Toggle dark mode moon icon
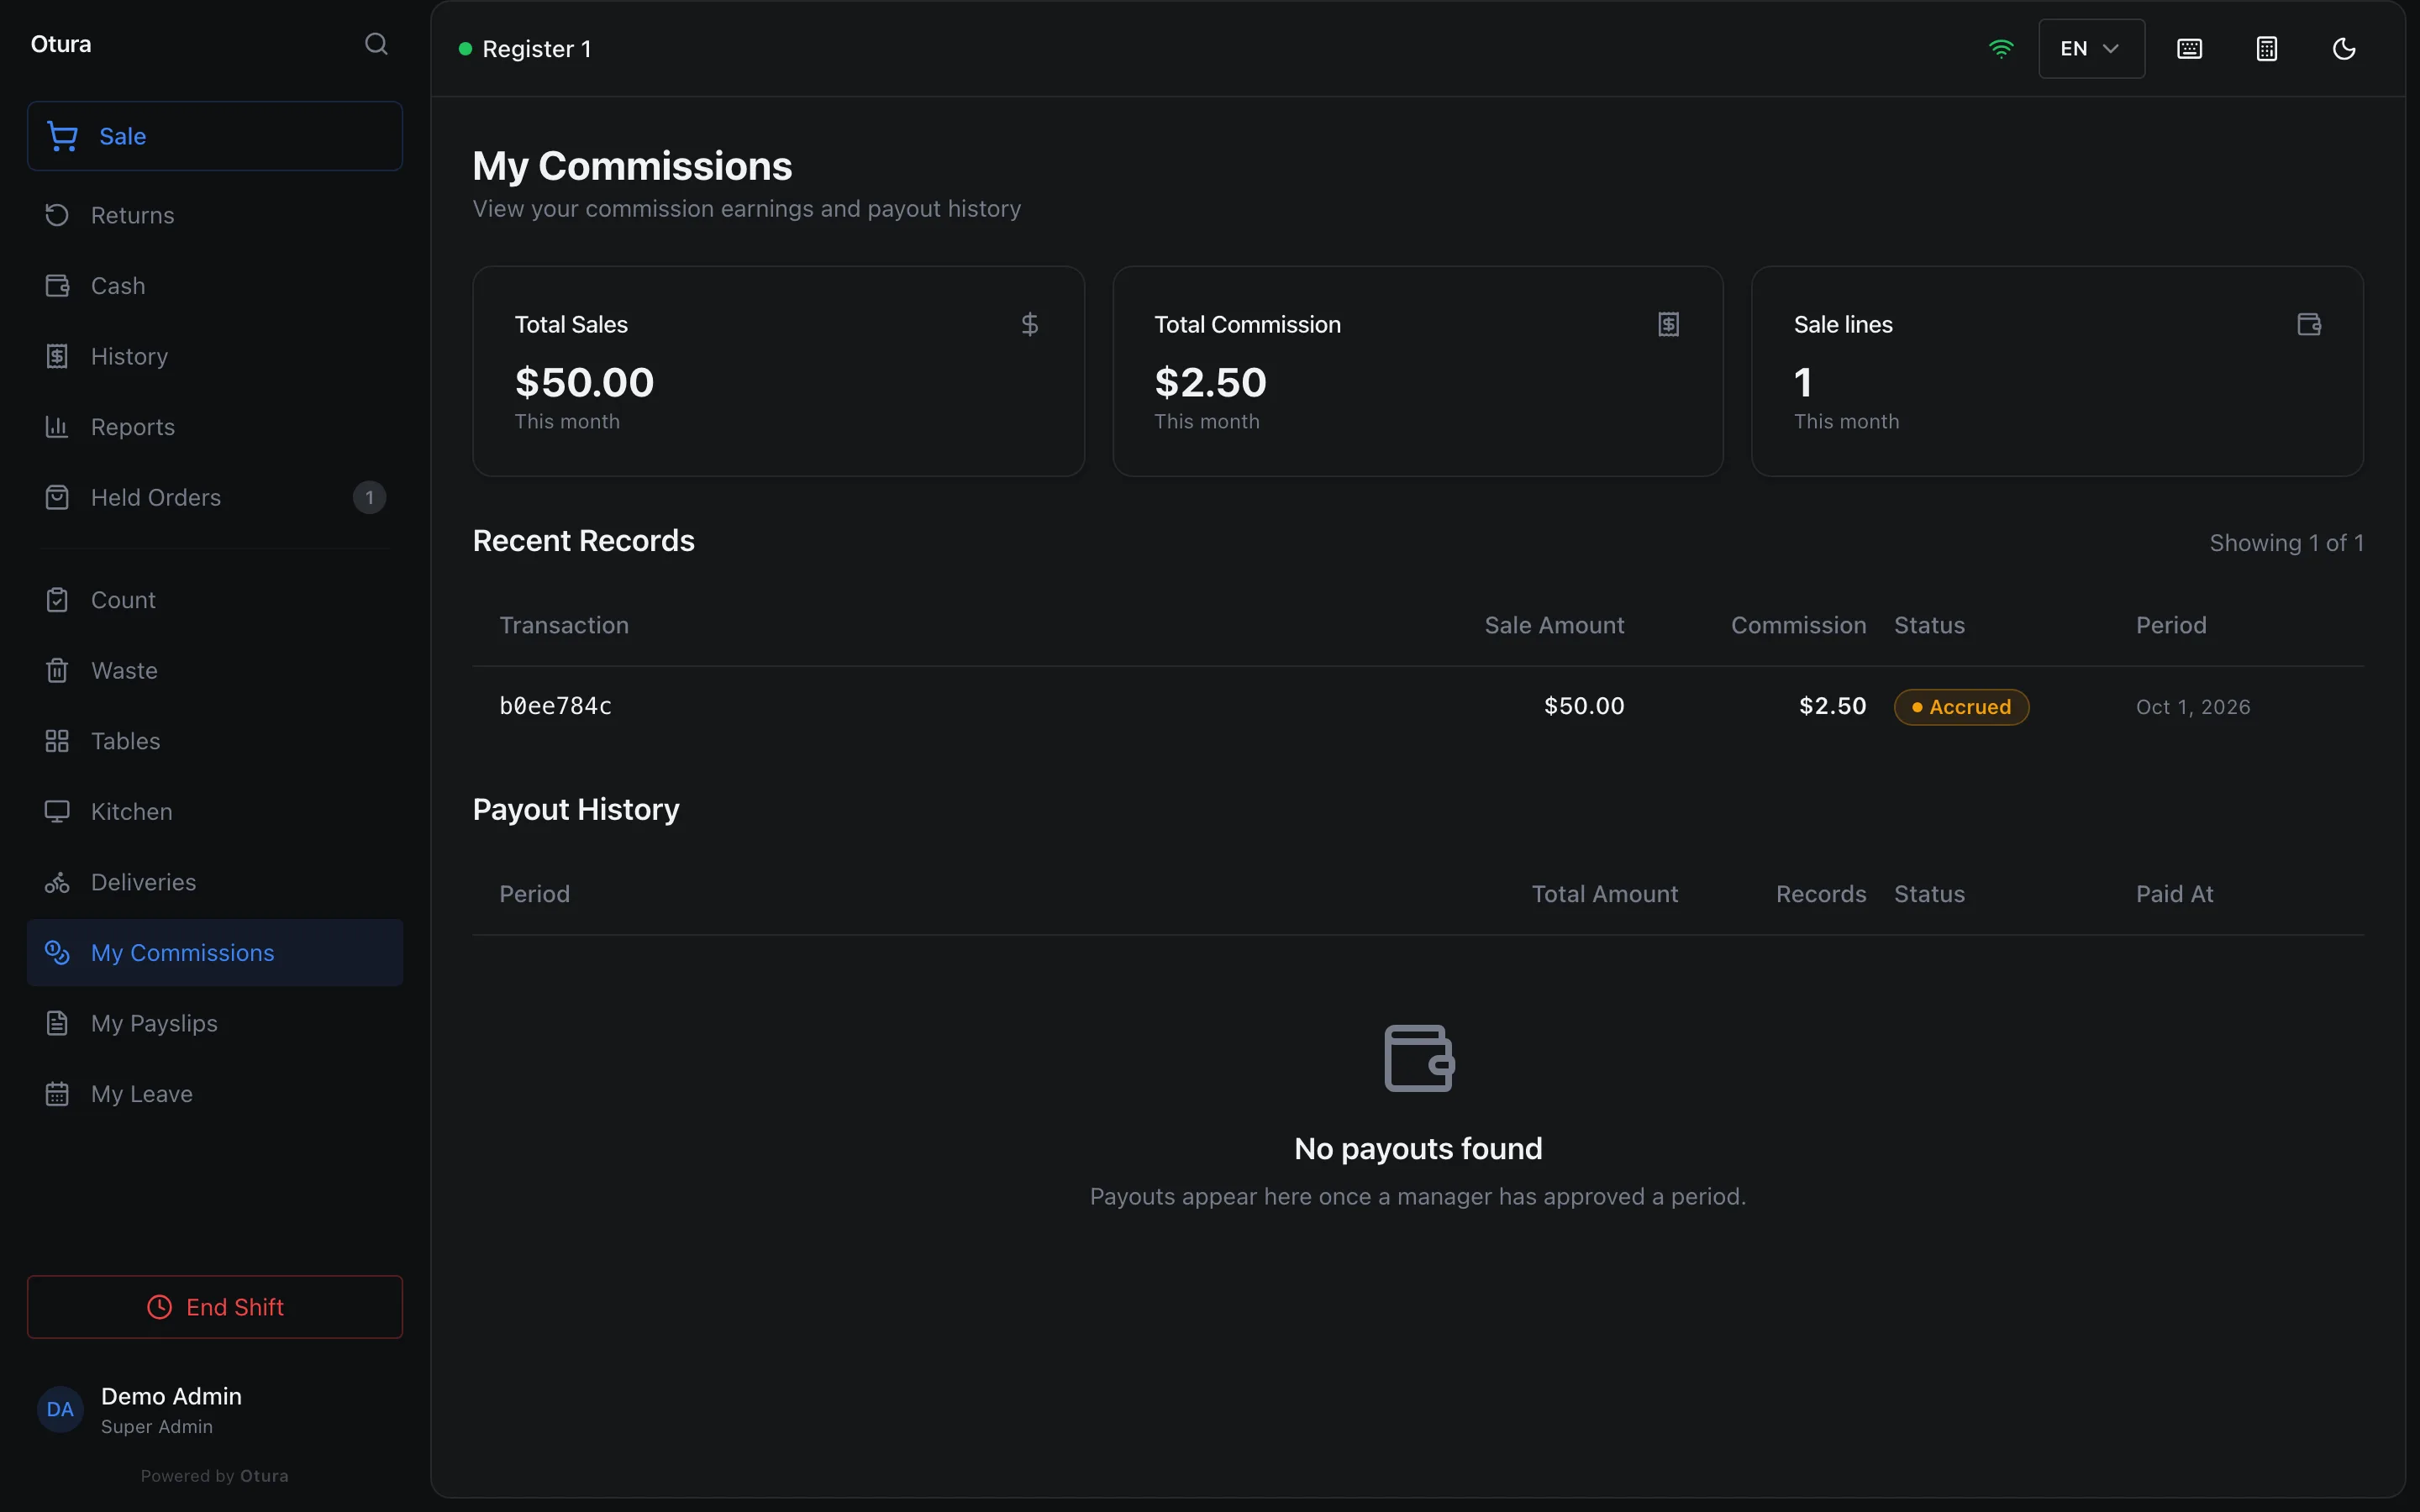This screenshot has width=2420, height=1512. (x=2344, y=49)
